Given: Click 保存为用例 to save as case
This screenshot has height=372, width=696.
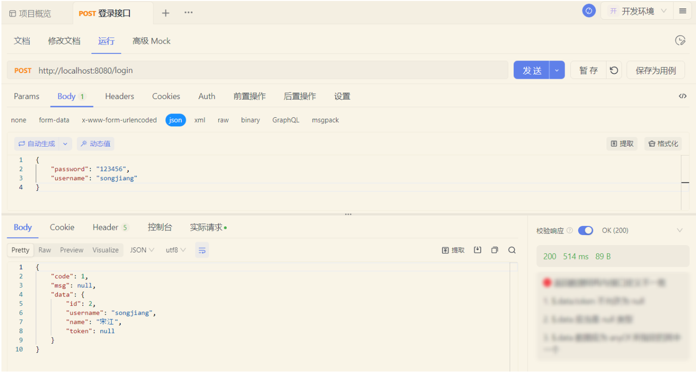Looking at the screenshot, I should [655, 70].
